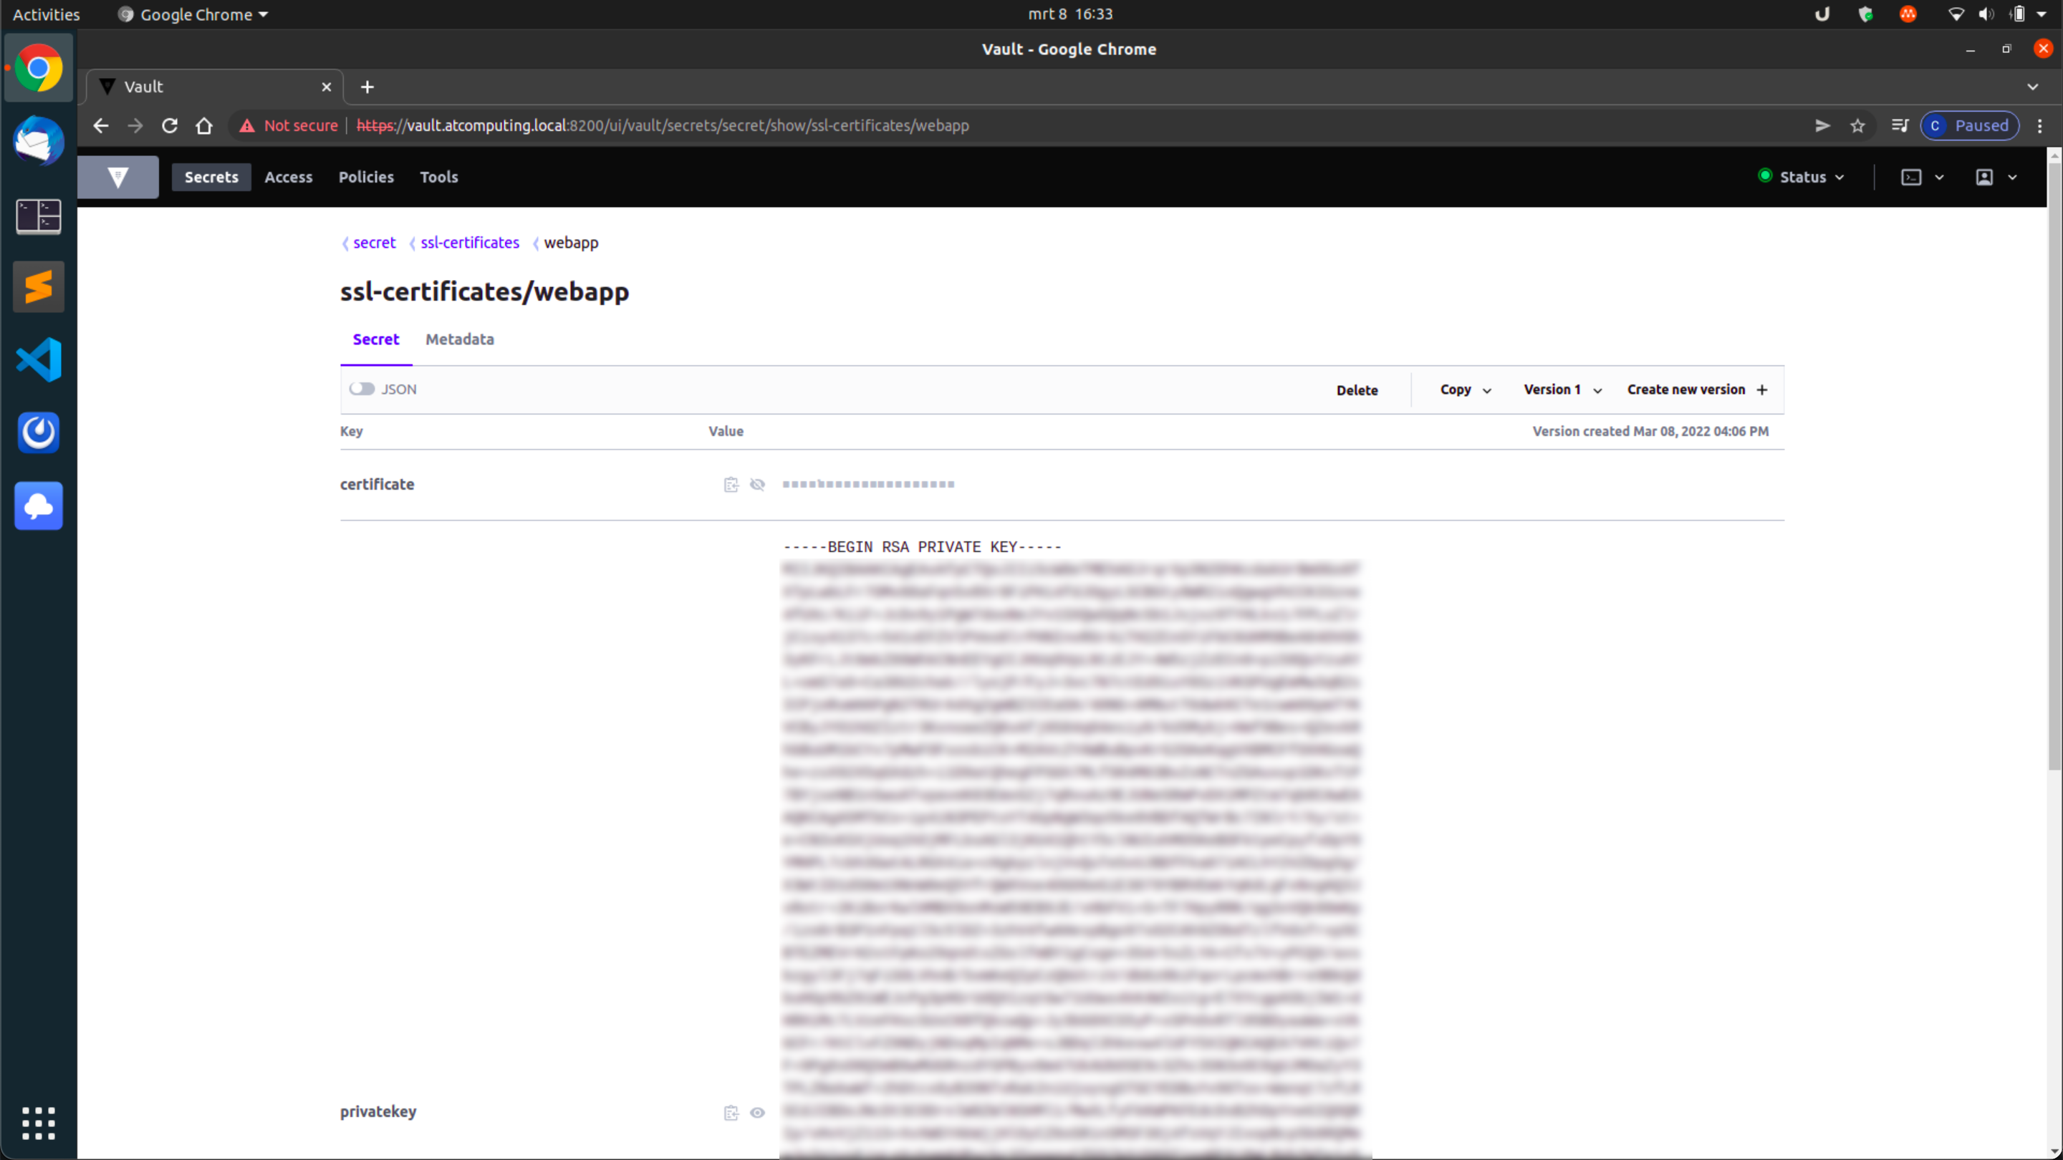Copy the certificate value to clipboard
2063x1160 pixels.
[x=731, y=484]
